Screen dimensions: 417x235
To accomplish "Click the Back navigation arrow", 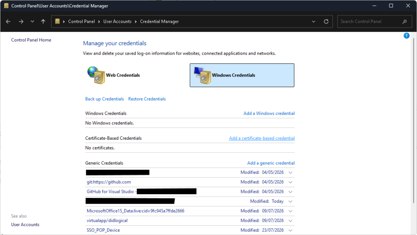I will (x=8, y=22).
